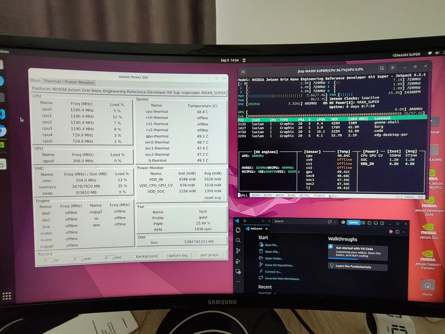
Task: Open Run and Debug view in VS Code
Action: click(x=238, y=261)
